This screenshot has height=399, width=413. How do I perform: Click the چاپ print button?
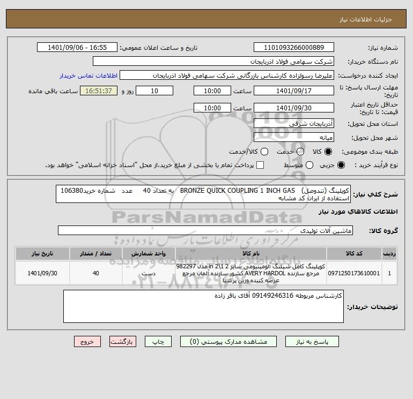coord(158,341)
